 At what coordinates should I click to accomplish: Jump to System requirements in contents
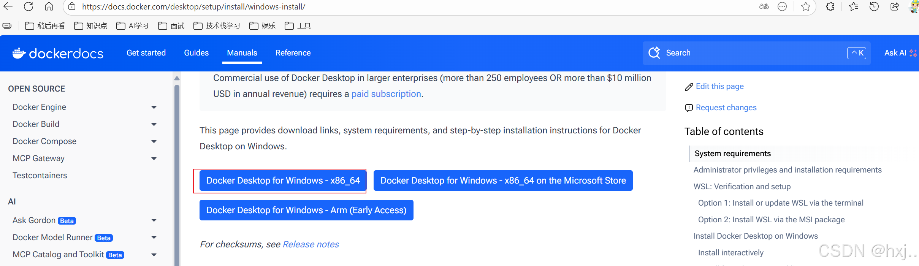pyautogui.click(x=732, y=154)
